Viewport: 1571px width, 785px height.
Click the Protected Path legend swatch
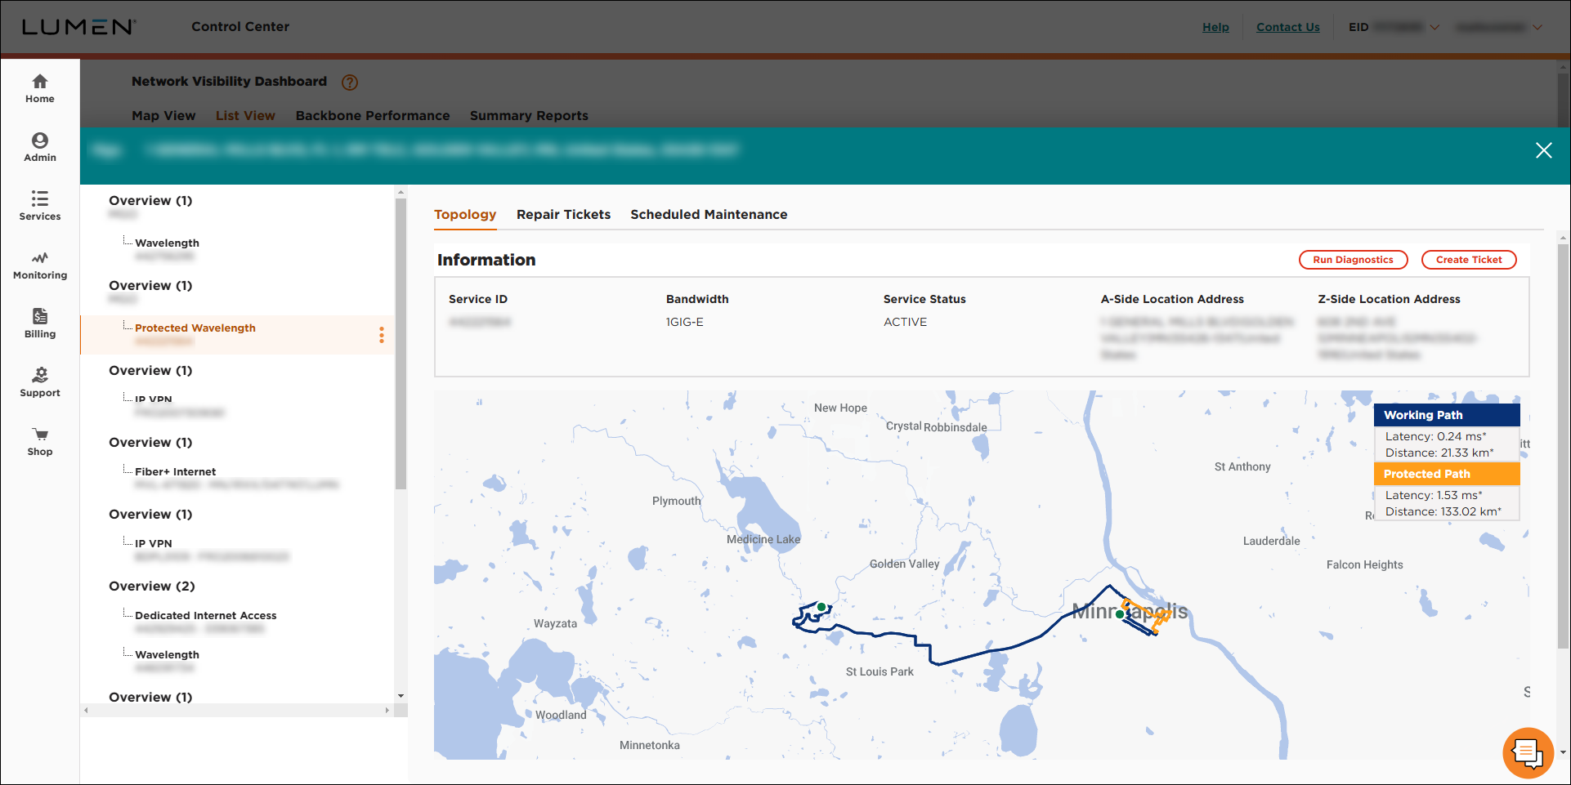1446,474
